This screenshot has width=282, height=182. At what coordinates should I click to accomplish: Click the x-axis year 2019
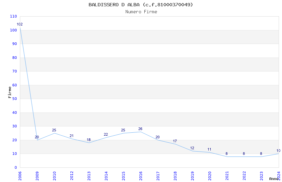(192, 176)
